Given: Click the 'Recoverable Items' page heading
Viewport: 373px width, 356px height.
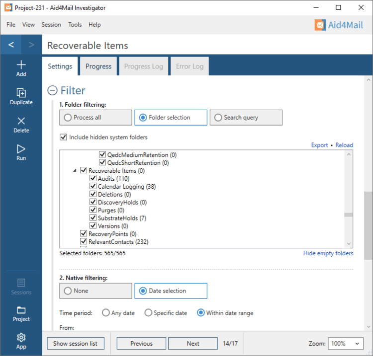Looking at the screenshot, I should (88, 45).
